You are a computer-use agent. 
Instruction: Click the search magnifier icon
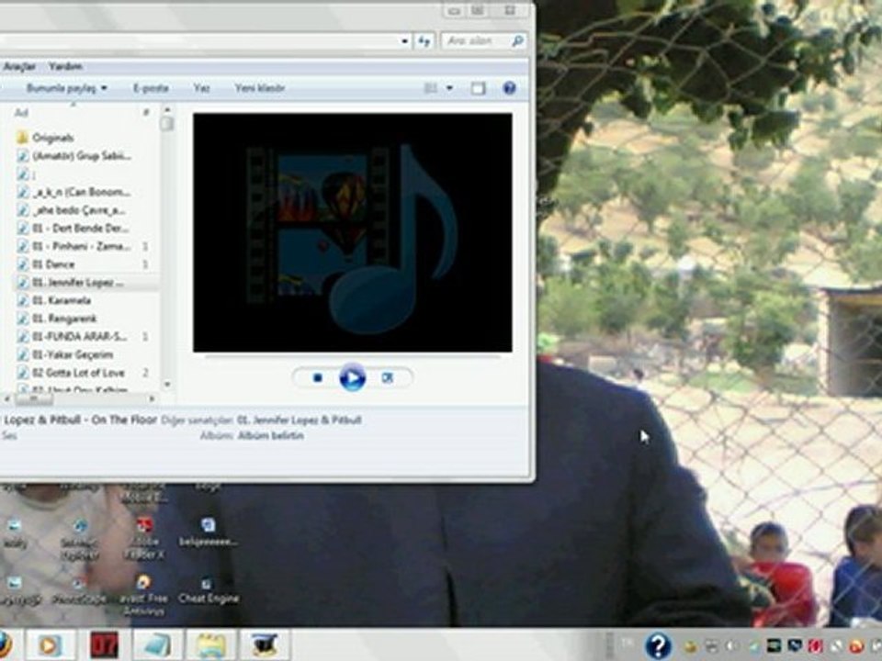(517, 41)
